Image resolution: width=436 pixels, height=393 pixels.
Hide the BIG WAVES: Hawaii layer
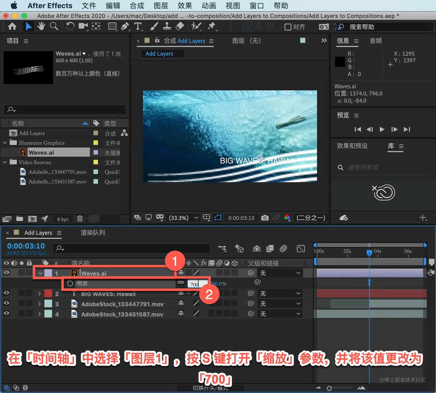[6, 293]
